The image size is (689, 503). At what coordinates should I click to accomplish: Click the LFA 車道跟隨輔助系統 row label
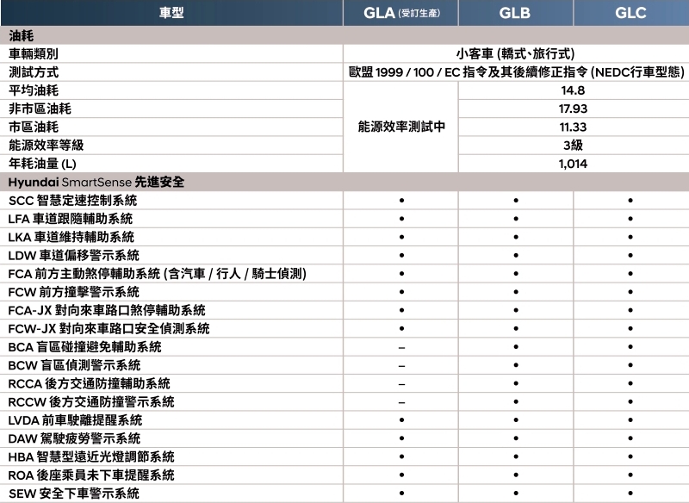[71, 219]
